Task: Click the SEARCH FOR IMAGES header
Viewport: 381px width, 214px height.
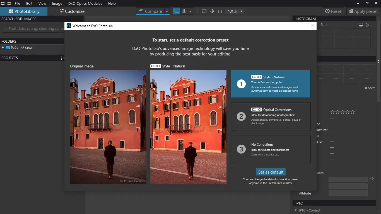Action: (42, 19)
